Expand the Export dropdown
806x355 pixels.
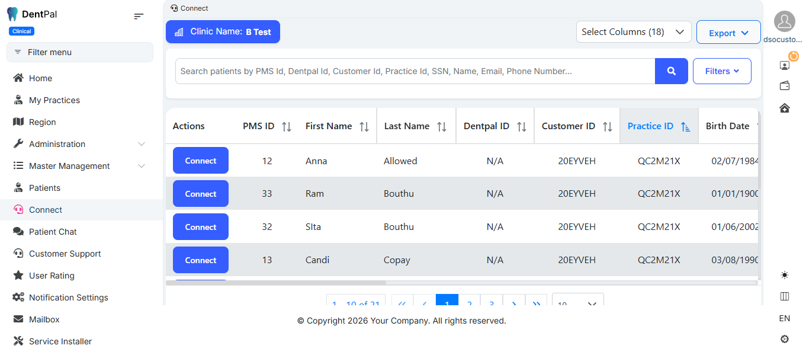point(728,33)
